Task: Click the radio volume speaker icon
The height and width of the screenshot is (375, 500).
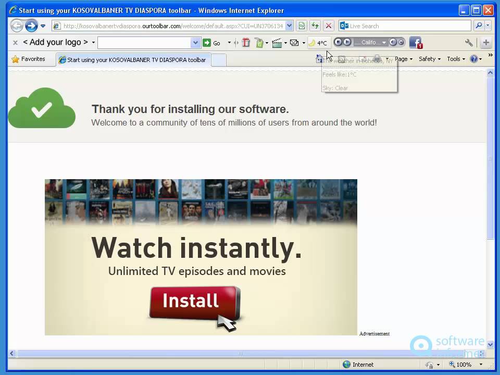Action: tap(393, 42)
